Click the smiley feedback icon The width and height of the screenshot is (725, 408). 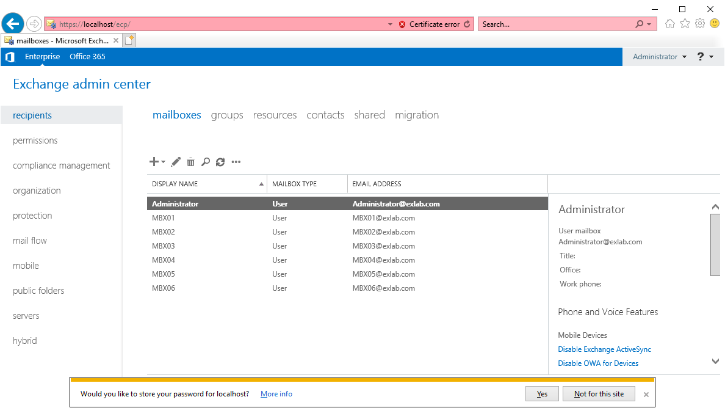pyautogui.click(x=715, y=23)
